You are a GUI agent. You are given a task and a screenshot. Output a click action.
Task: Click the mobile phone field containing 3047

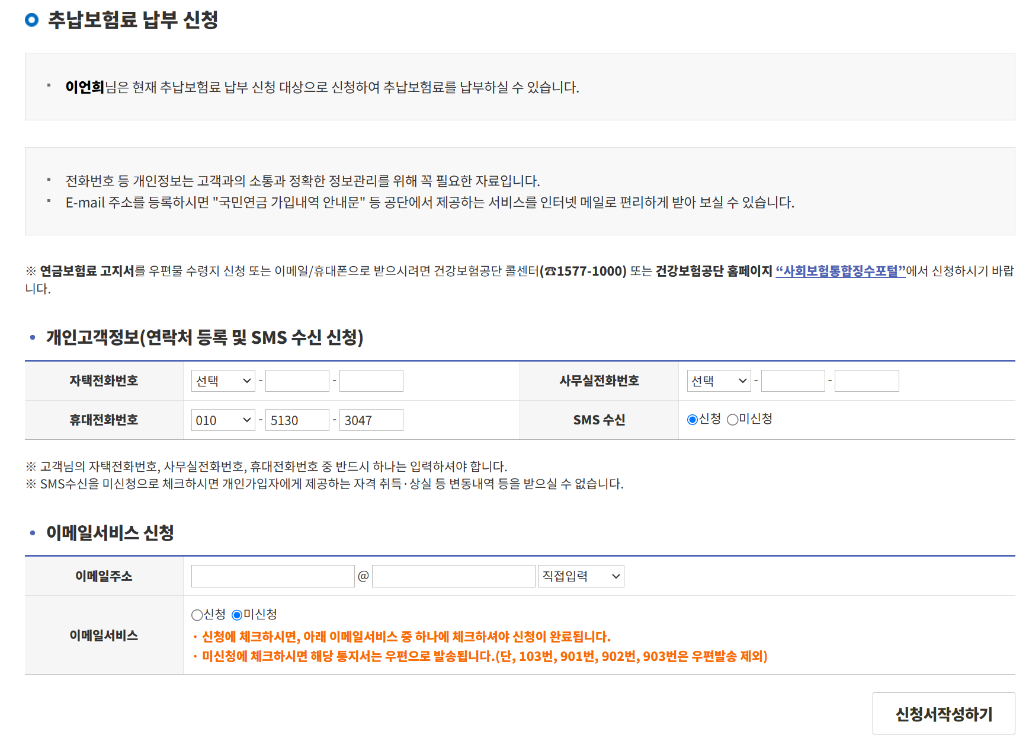(x=371, y=420)
